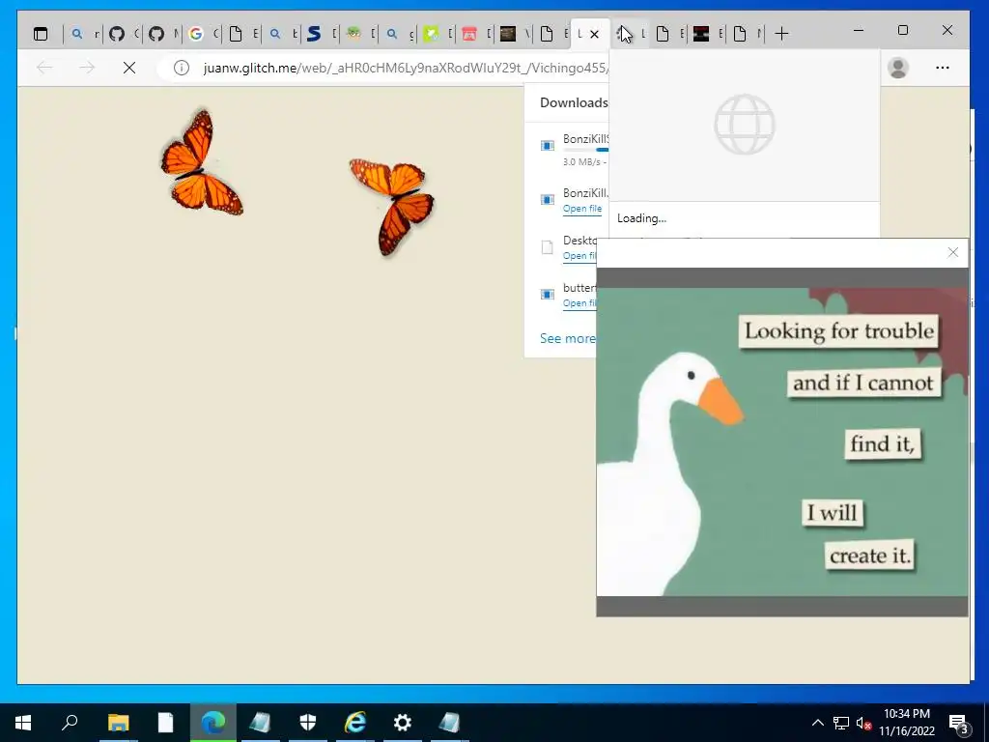
Task: Go forward to the next page
Action: 87,68
